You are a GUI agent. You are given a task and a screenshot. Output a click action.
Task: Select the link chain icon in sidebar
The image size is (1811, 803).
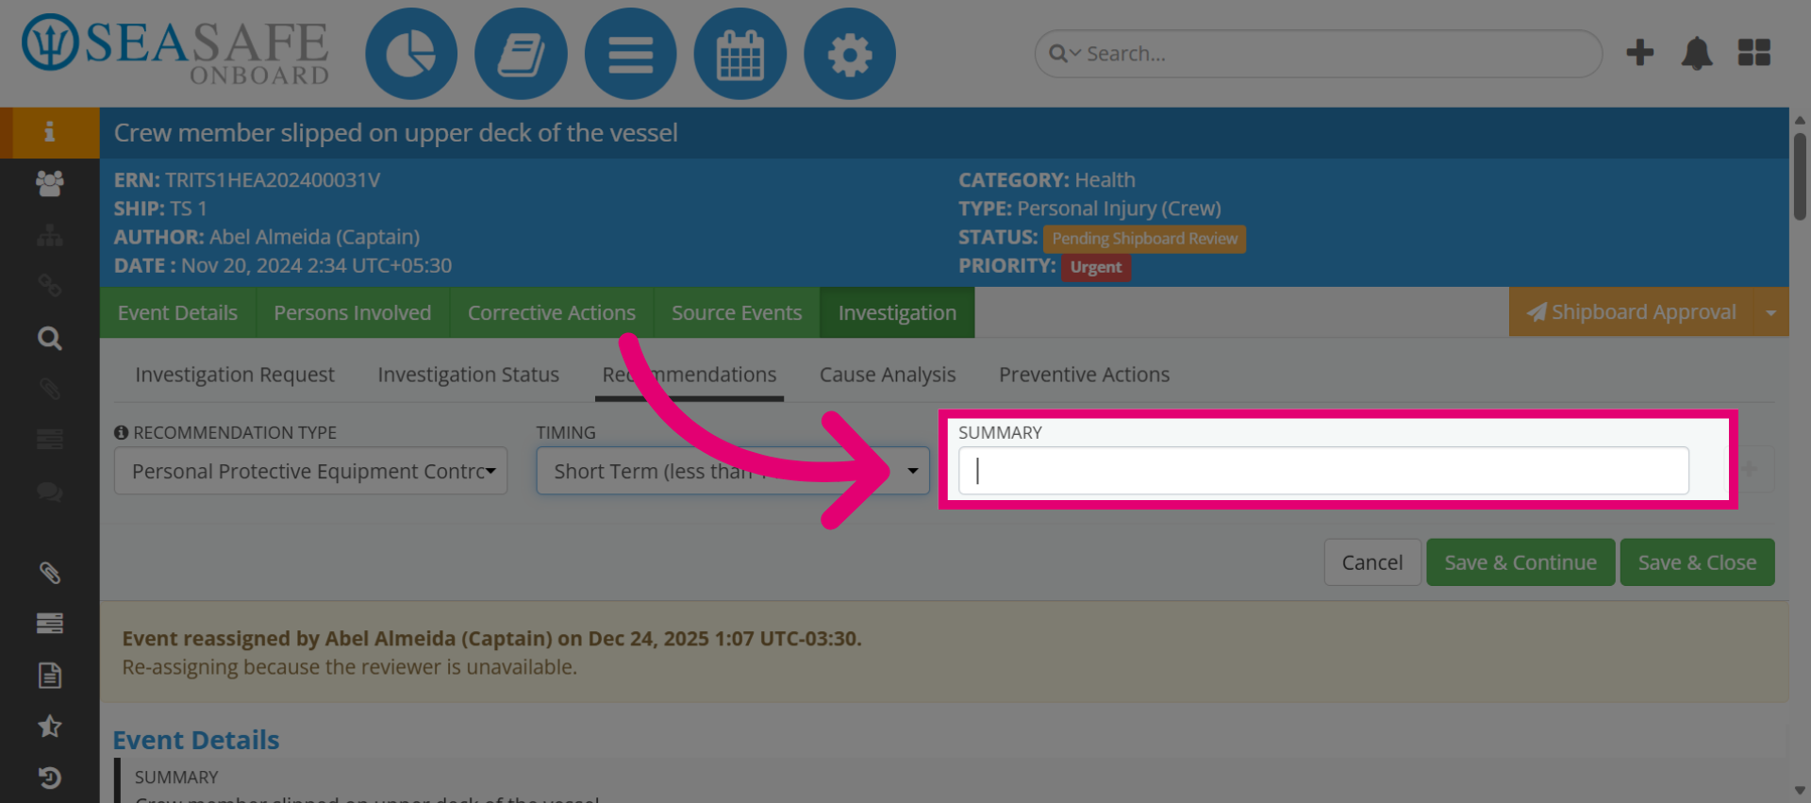[x=49, y=286]
